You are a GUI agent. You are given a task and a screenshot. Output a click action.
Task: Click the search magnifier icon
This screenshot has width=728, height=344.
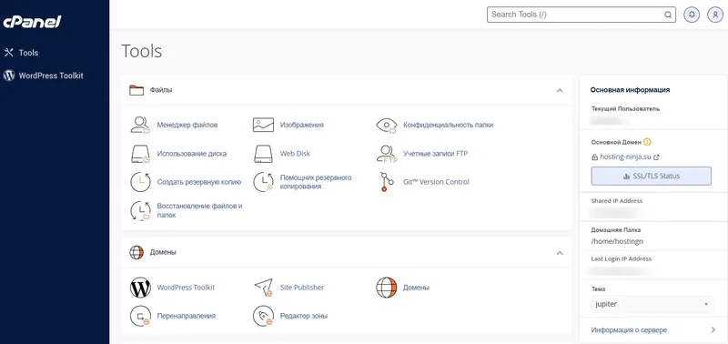[668, 15]
